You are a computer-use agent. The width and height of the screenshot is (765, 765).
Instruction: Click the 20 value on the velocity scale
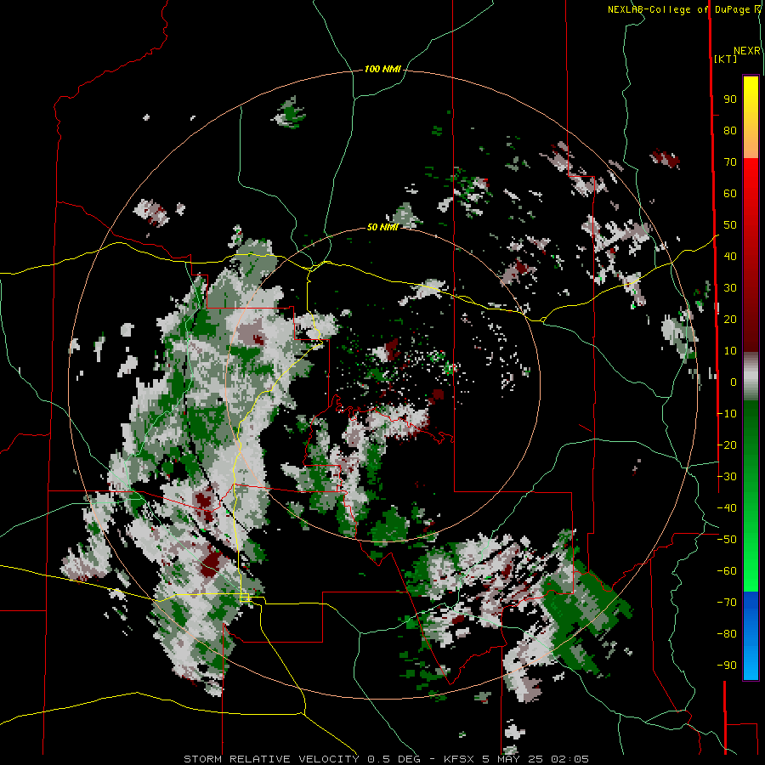(x=730, y=320)
